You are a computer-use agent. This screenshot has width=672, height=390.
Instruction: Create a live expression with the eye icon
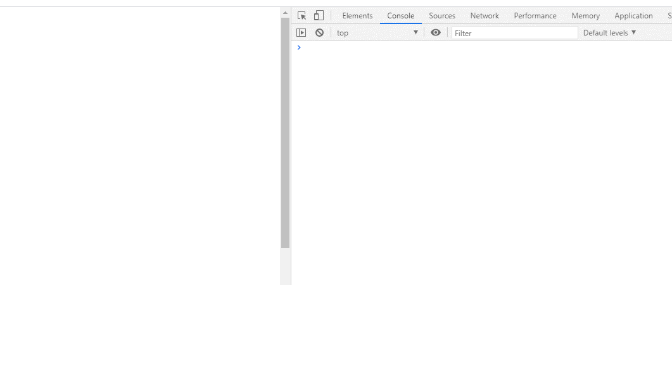(x=435, y=32)
